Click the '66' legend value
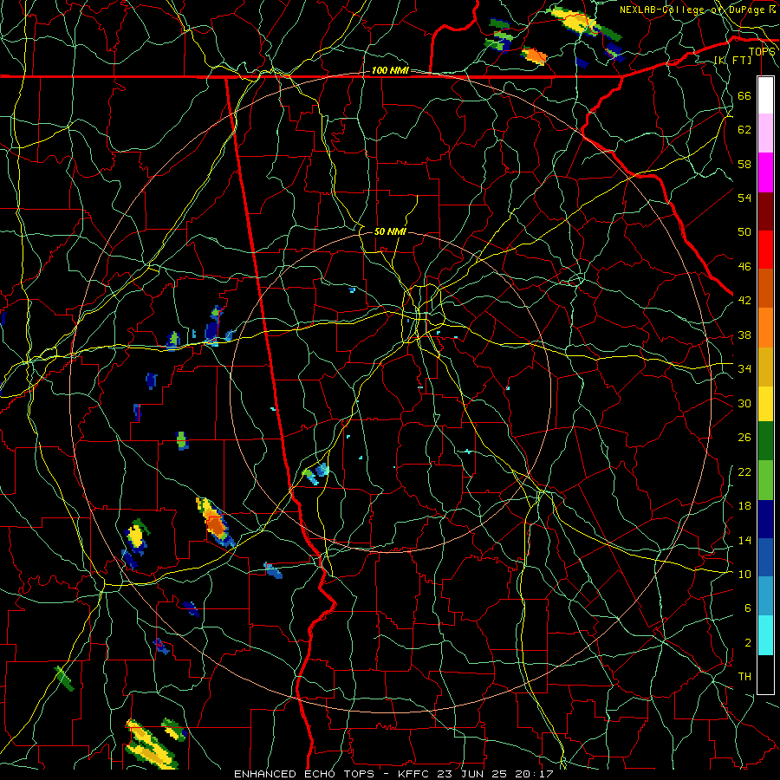 click(744, 95)
